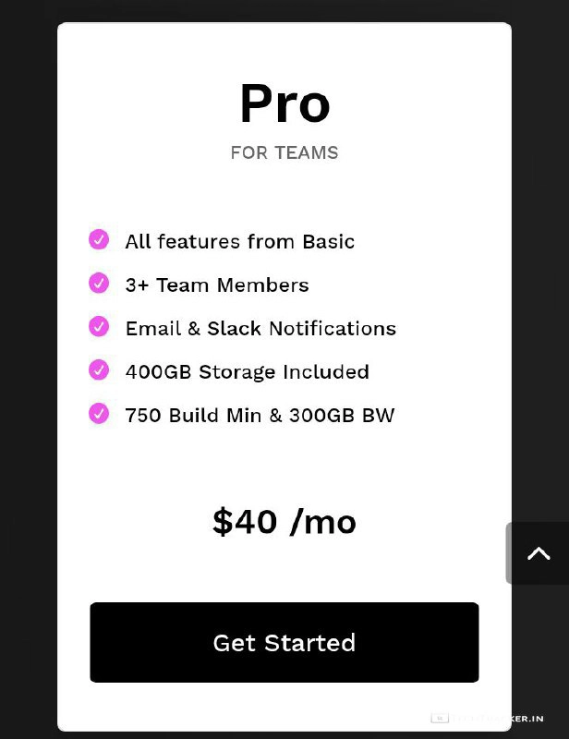Click the checkmark beside All features from Basic
The width and height of the screenshot is (569, 739).
(x=99, y=240)
